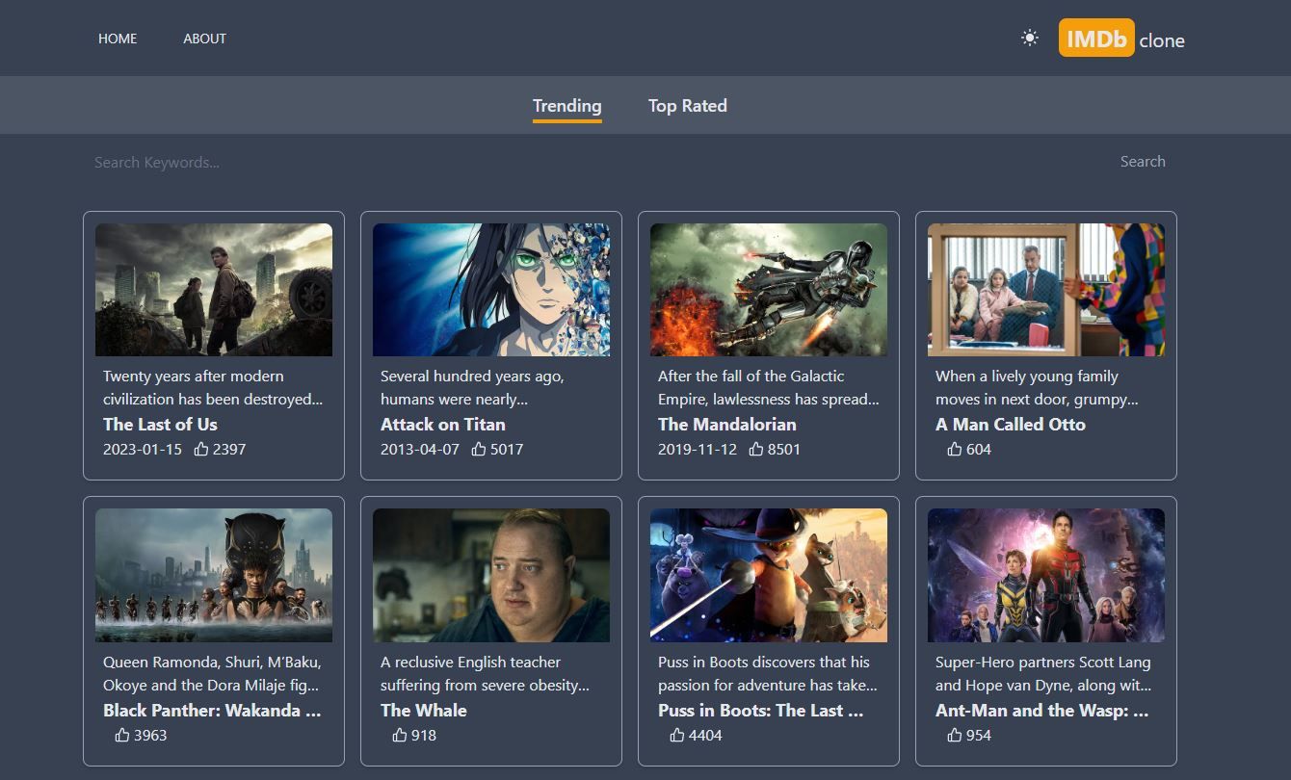Select The Mandalorian title
Image resolution: width=1291 pixels, height=780 pixels.
(x=727, y=425)
